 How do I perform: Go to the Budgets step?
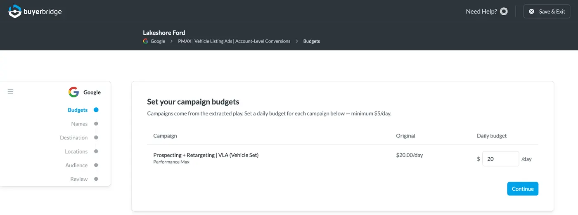pos(78,110)
